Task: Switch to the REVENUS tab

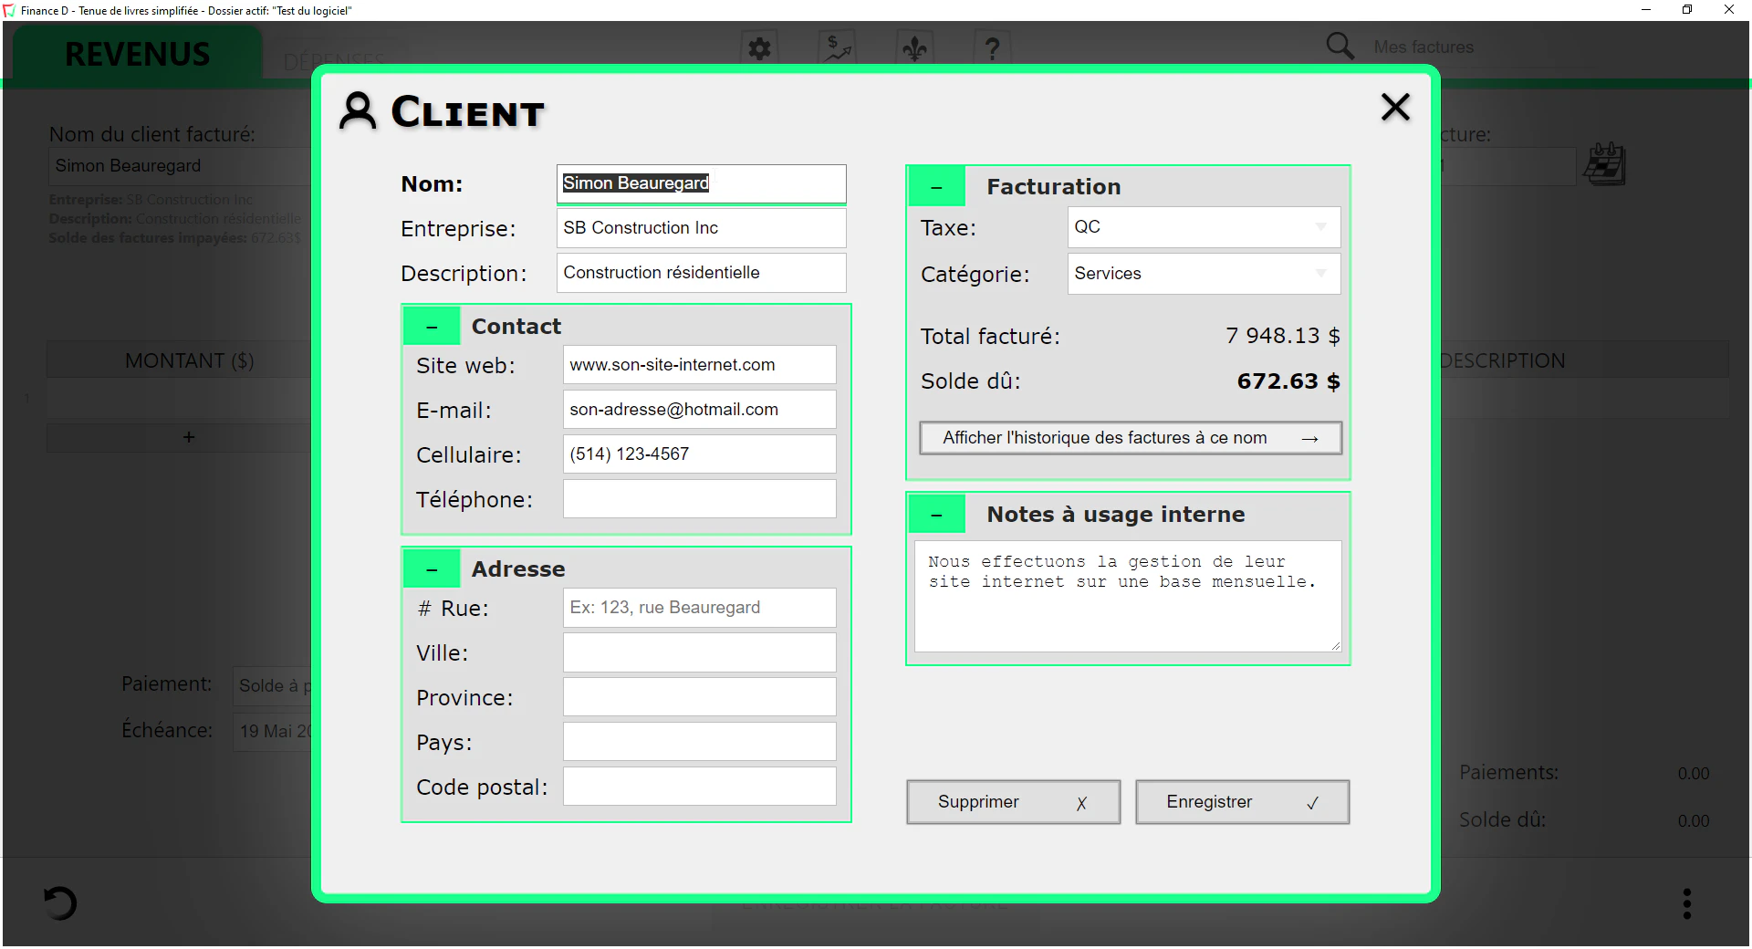Action: (x=136, y=54)
